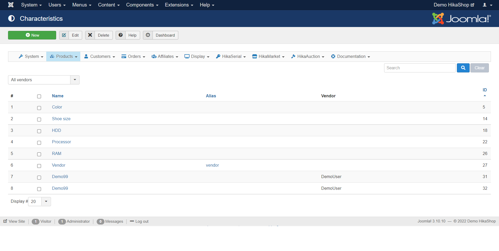The height and width of the screenshot is (251, 499).
Task: Sort the table by Alias column
Action: [211, 96]
